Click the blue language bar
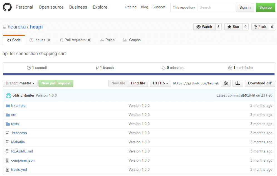This screenshot has height=176, width=277. (x=139, y=74)
